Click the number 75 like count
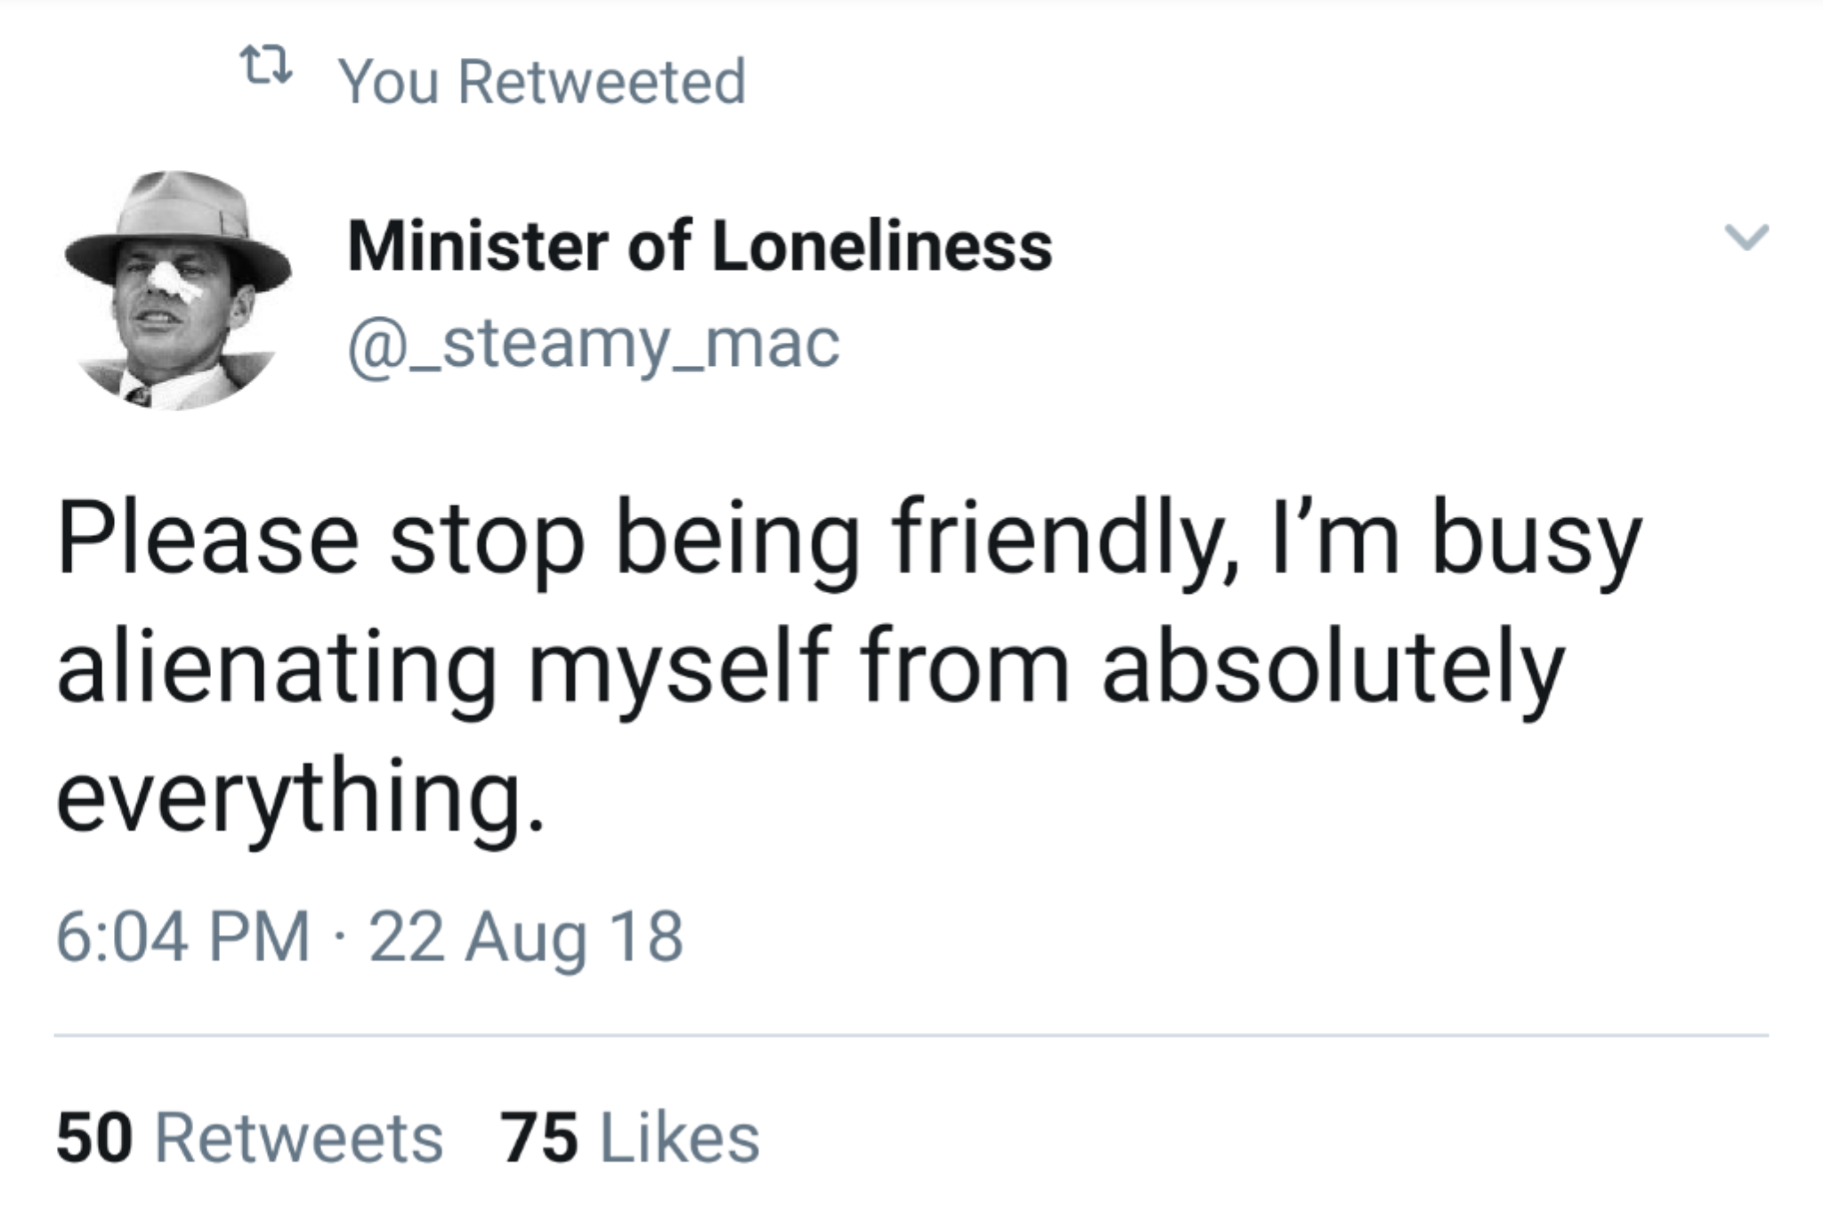Screen dimensions: 1823x1224 point(539,1138)
